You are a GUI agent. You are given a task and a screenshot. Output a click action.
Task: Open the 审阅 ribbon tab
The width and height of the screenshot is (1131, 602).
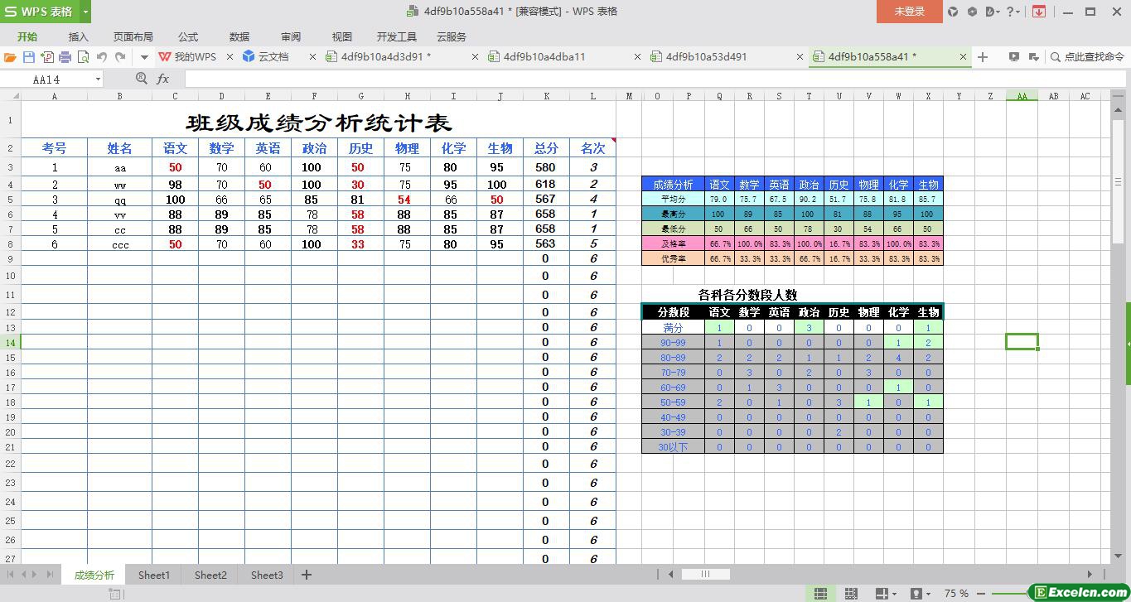point(290,36)
